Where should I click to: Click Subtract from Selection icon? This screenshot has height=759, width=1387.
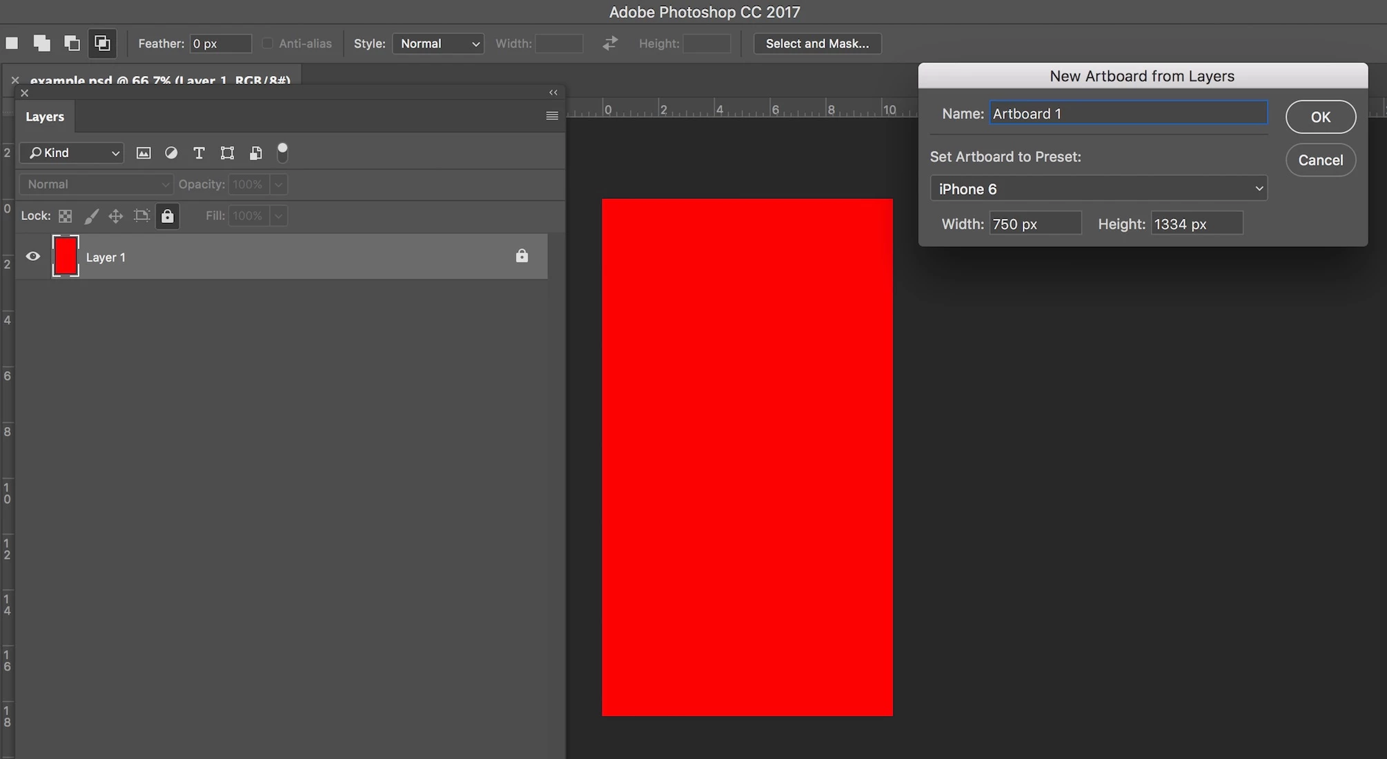click(72, 43)
